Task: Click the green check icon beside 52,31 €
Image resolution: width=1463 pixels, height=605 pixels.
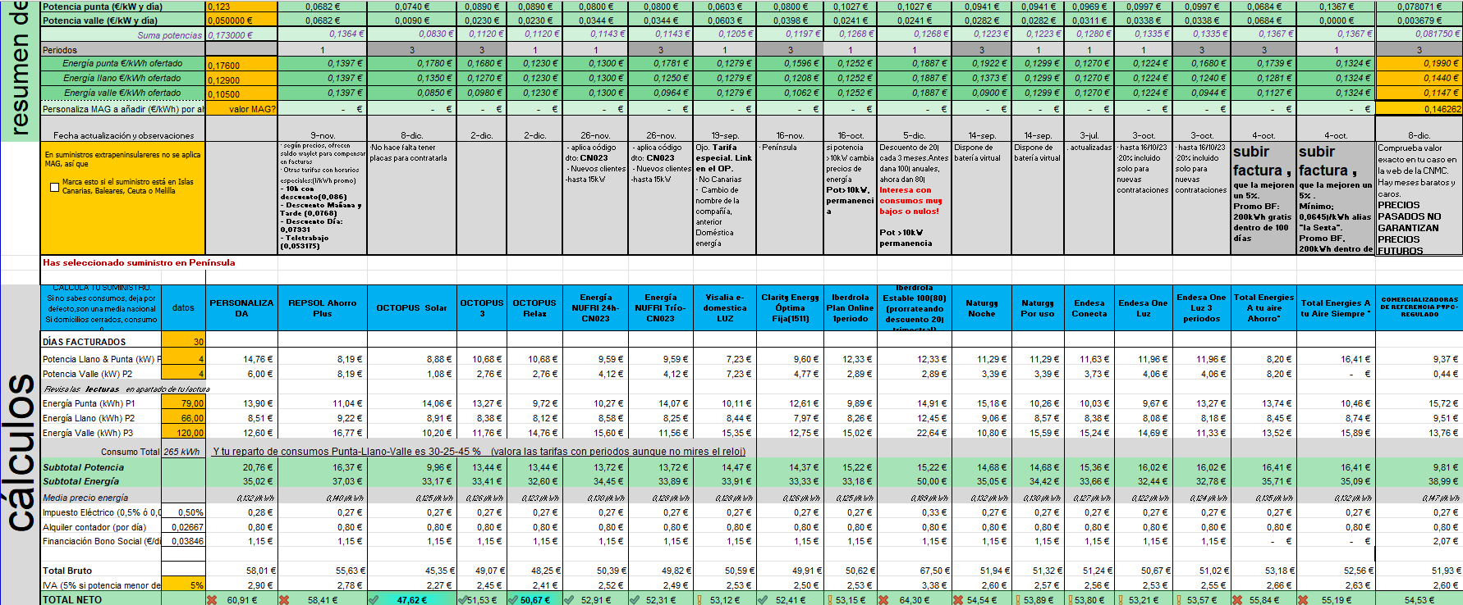Action: point(635,599)
